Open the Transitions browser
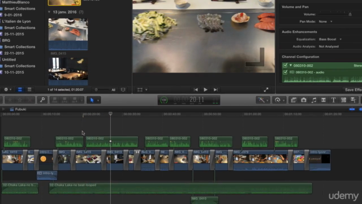Screen dimensions: 362x204 [x=324, y=100]
